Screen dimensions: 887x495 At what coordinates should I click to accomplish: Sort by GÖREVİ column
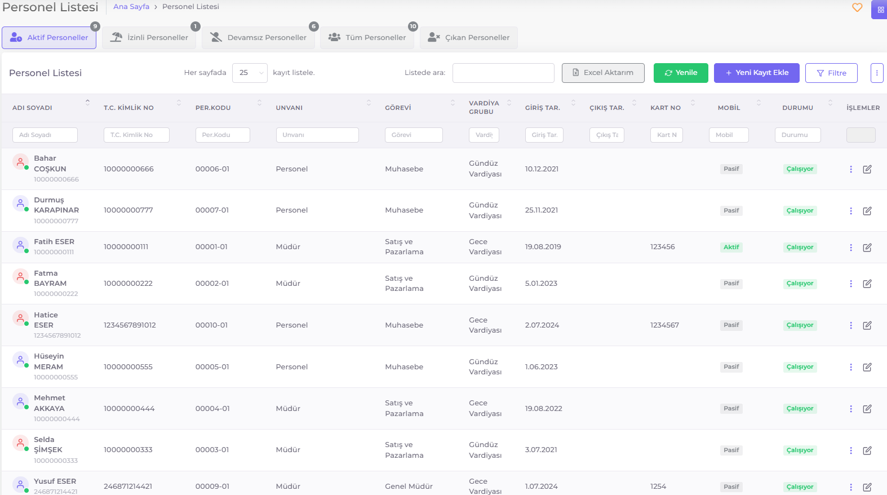click(x=453, y=103)
